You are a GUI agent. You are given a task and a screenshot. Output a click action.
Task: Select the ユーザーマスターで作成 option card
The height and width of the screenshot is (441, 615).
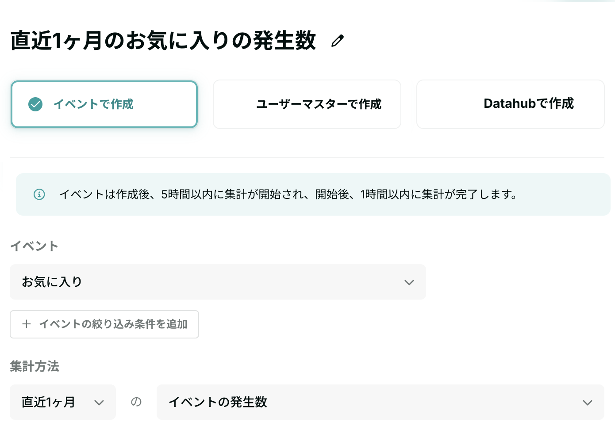coord(307,104)
